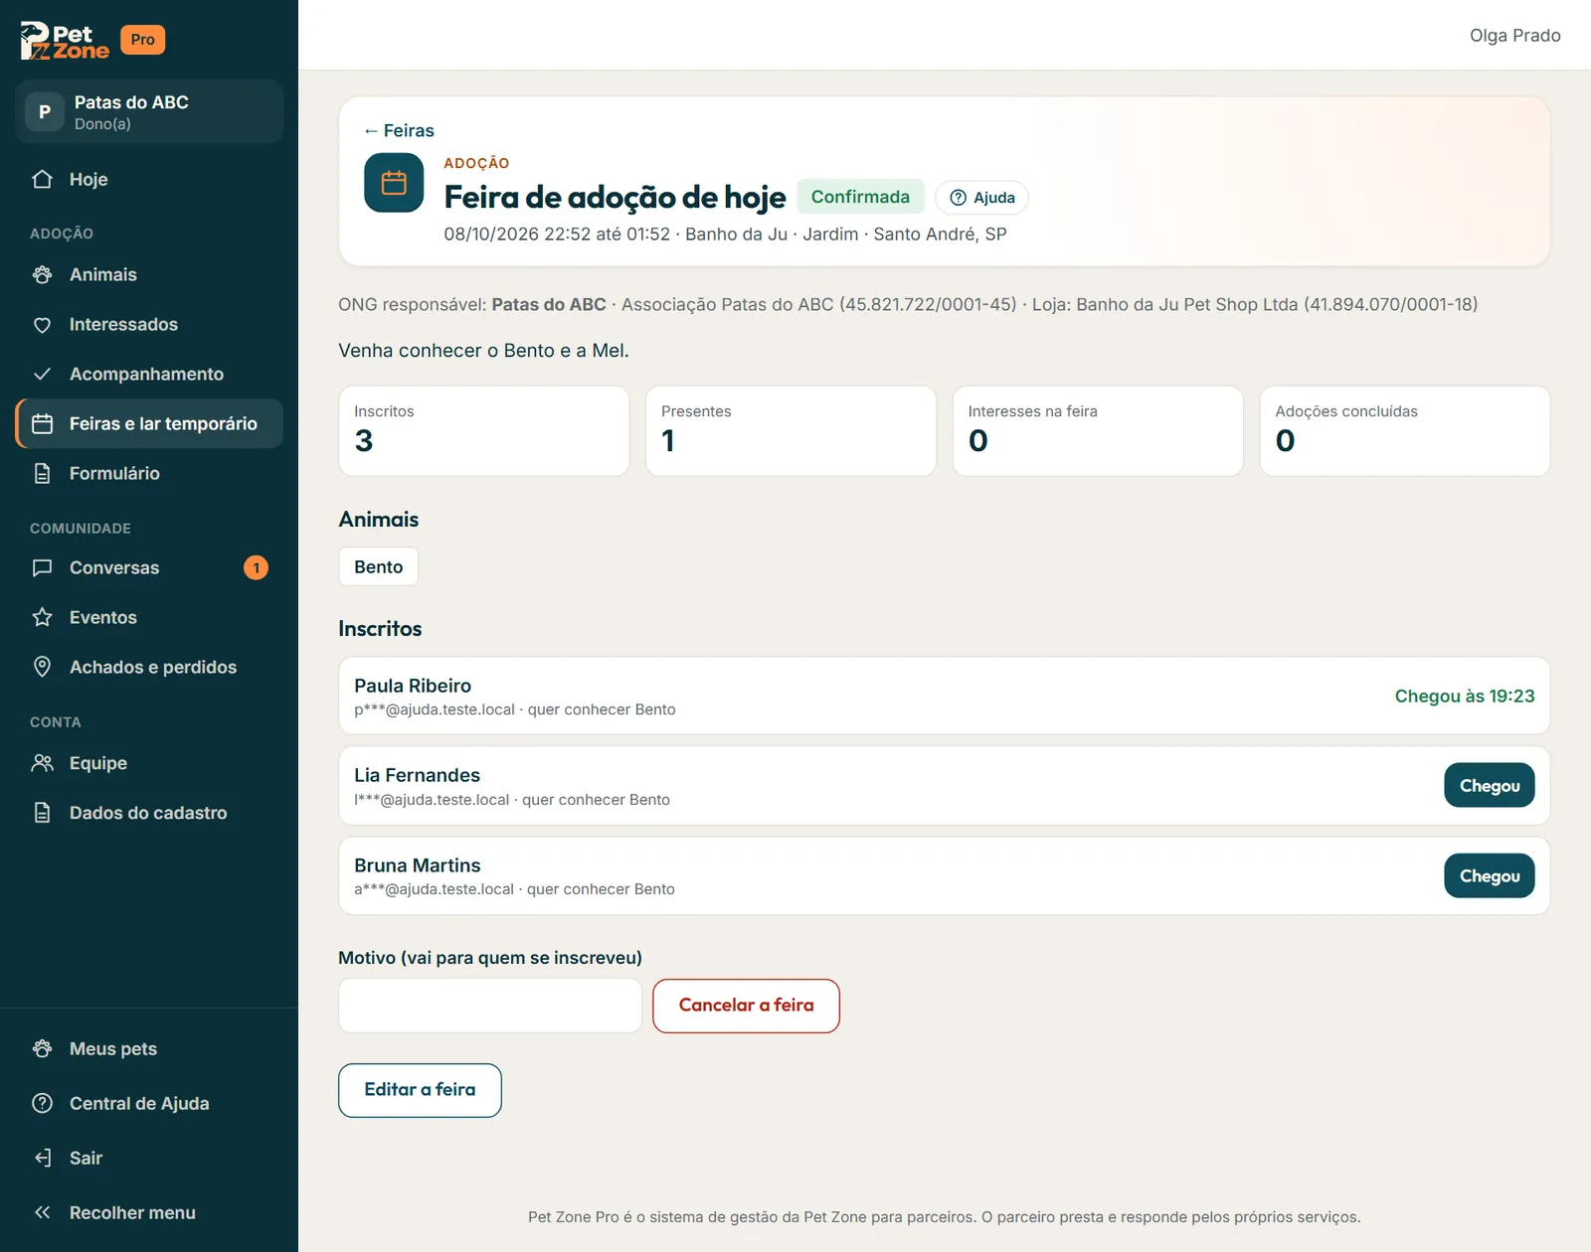The image size is (1591, 1252).
Task: Click the Conversas chat bubble icon
Action: point(42,567)
